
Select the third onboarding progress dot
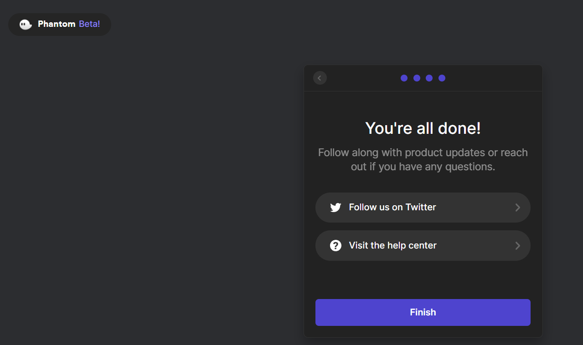point(429,78)
